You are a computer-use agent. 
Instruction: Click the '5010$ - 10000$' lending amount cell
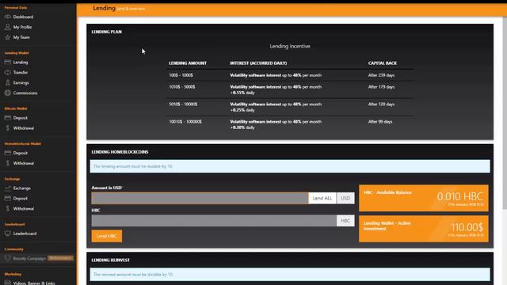(183, 104)
